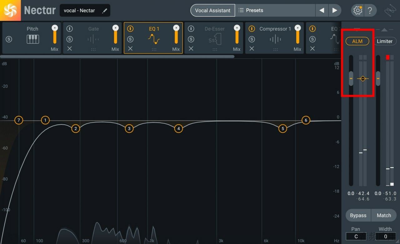This screenshot has height=244, width=400.
Task: Select EQ node 2
Action: 75,128
